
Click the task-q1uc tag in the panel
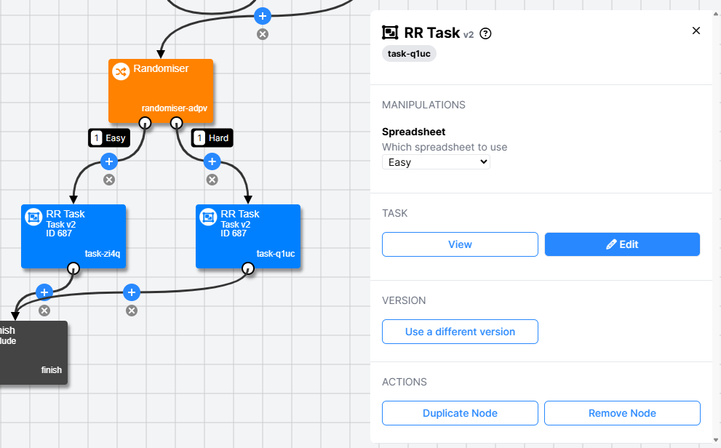point(409,54)
